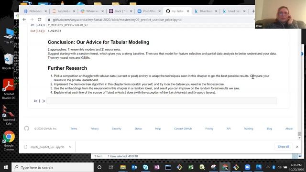Open the Terms footer link

(x=74, y=129)
